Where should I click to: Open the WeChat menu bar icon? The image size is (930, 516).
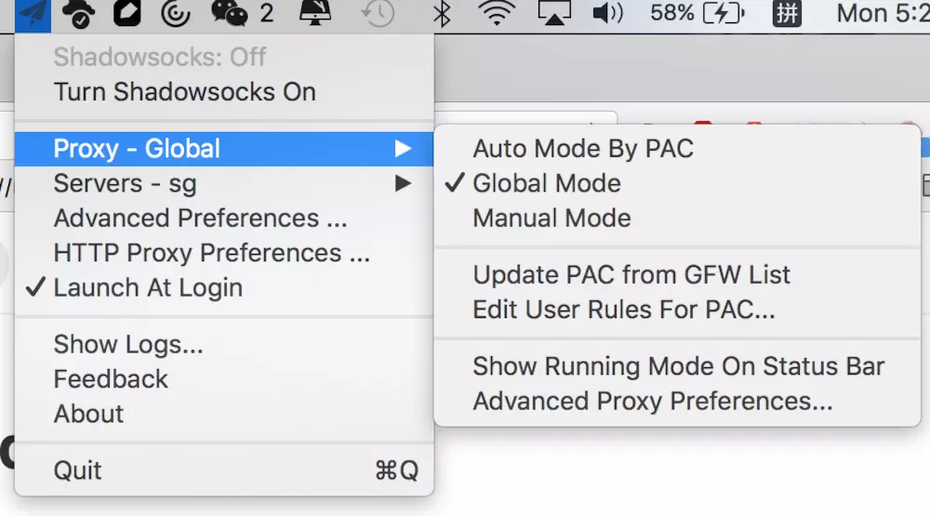230,13
